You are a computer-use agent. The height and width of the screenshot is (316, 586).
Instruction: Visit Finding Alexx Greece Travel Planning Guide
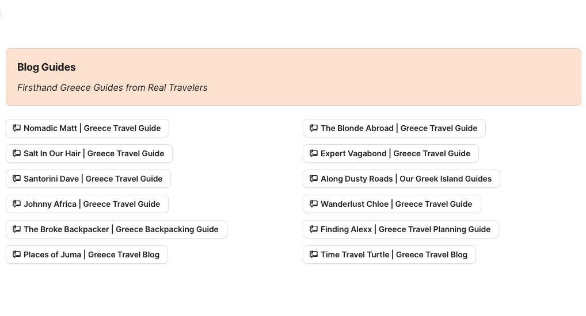coord(405,229)
